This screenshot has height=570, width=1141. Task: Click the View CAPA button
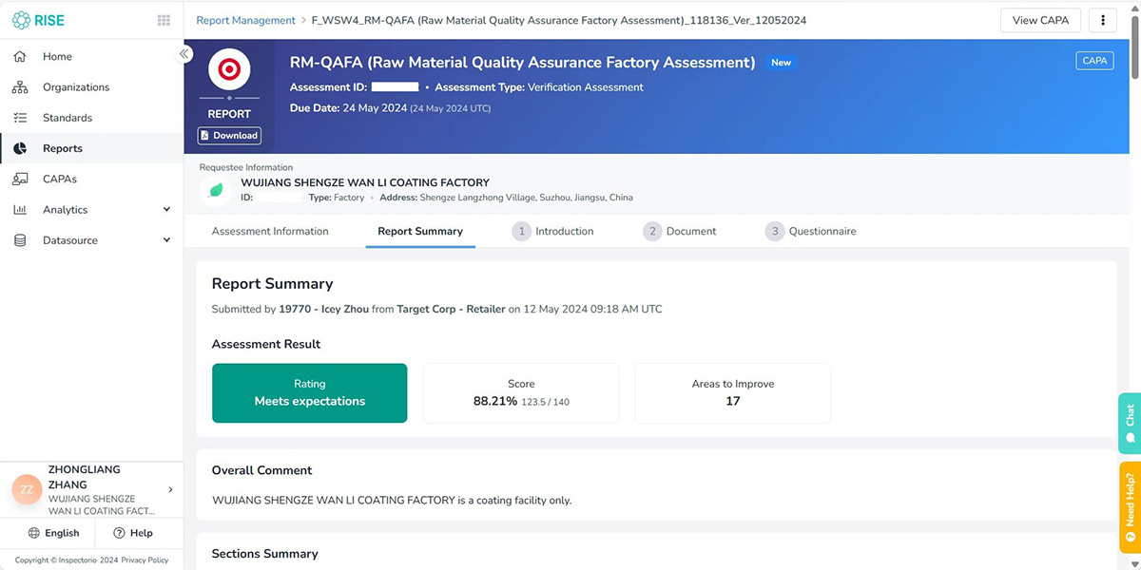point(1040,20)
